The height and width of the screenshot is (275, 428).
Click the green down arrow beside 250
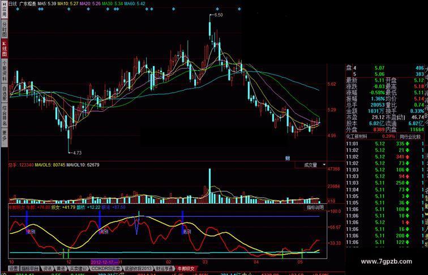[408, 183]
